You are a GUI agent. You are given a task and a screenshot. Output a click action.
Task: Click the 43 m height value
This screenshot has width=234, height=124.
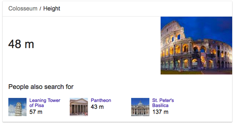[97, 107]
